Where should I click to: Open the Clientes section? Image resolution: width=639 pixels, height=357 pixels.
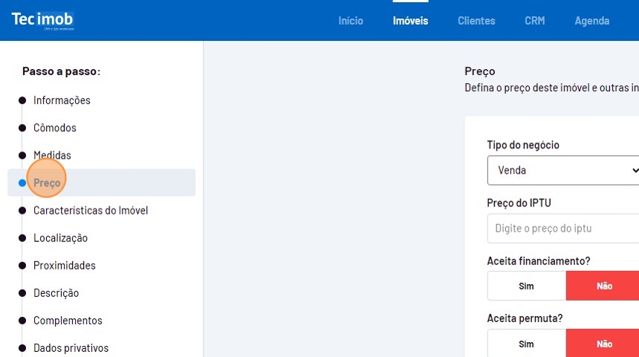coord(476,21)
